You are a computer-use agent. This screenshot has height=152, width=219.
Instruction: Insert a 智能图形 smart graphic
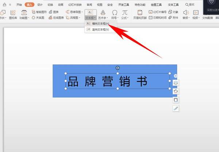39,12
